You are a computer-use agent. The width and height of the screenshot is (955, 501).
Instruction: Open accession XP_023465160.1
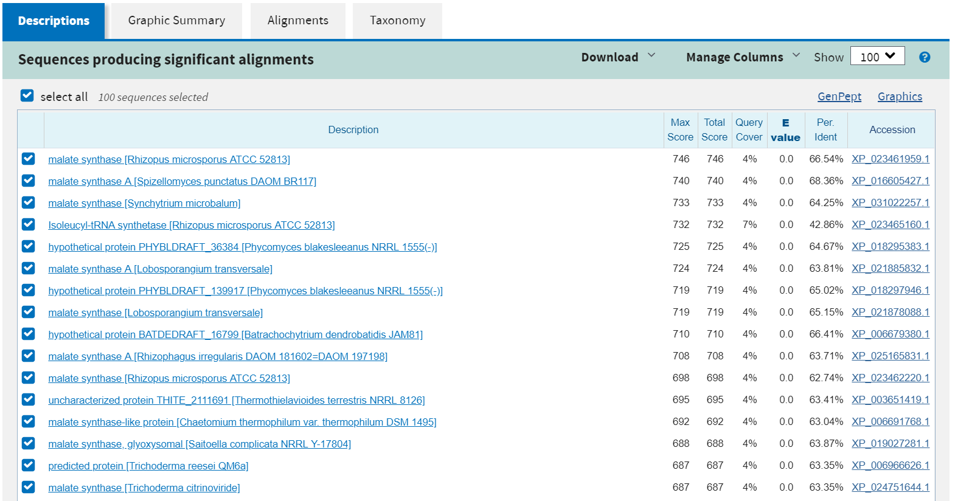[891, 224]
